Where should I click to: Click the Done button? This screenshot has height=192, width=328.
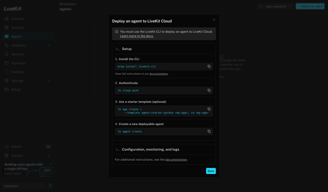click(x=211, y=171)
